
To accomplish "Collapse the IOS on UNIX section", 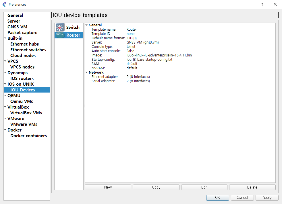I will click(5, 84).
